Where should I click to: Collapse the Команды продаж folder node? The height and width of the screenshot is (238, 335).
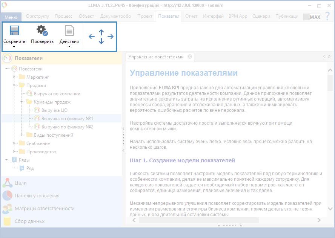point(22,102)
